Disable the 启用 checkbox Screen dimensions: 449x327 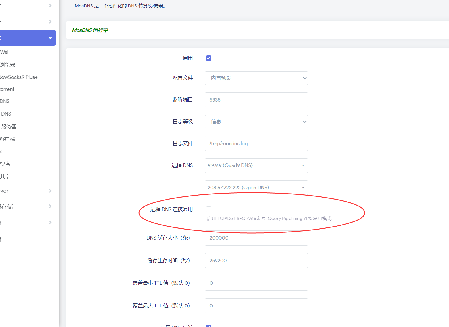tap(208, 58)
